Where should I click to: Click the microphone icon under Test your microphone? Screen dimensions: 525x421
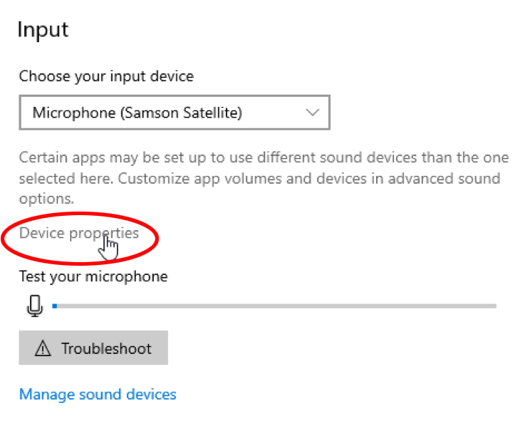tap(34, 306)
